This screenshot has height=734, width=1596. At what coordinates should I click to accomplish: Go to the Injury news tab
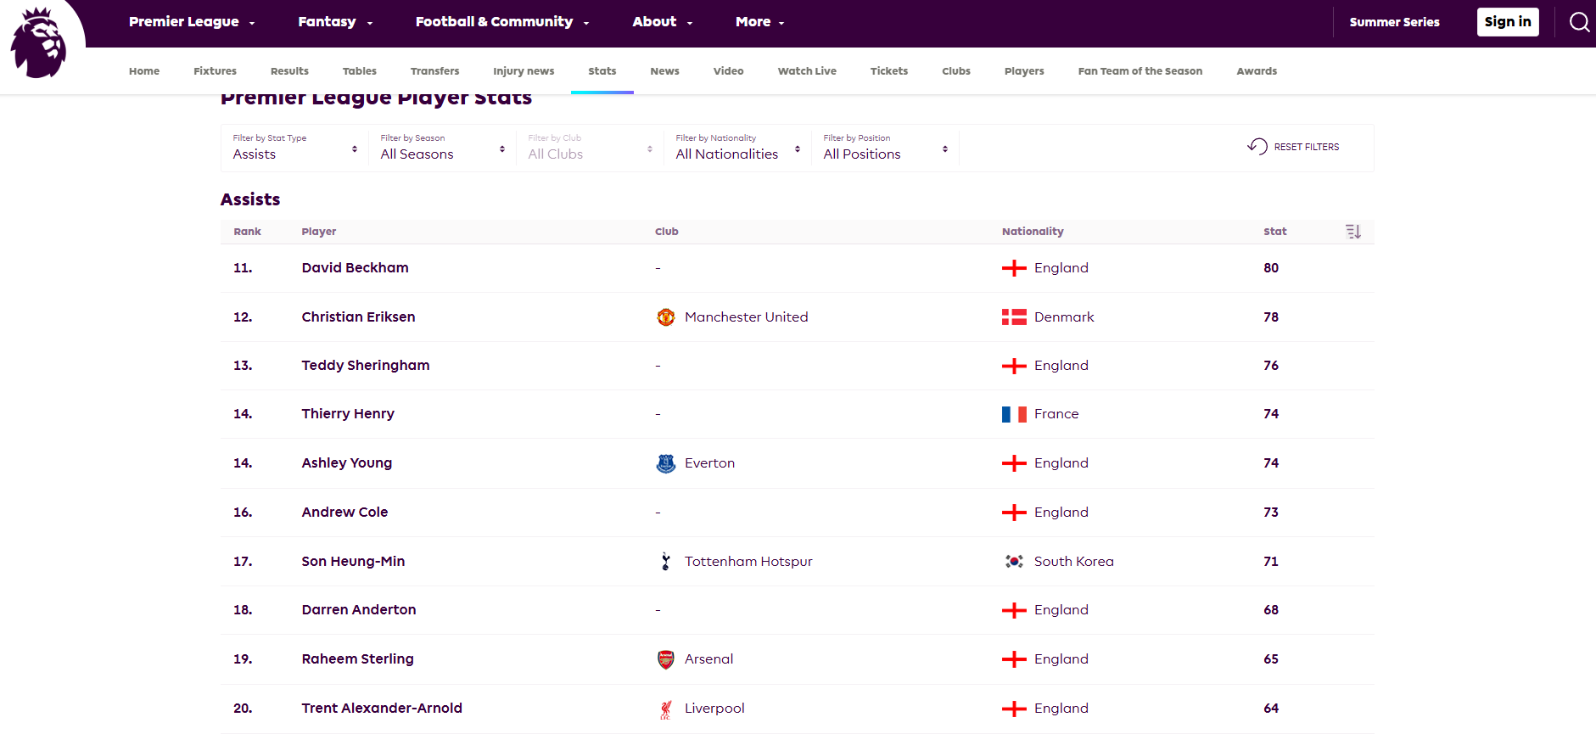pyautogui.click(x=524, y=71)
